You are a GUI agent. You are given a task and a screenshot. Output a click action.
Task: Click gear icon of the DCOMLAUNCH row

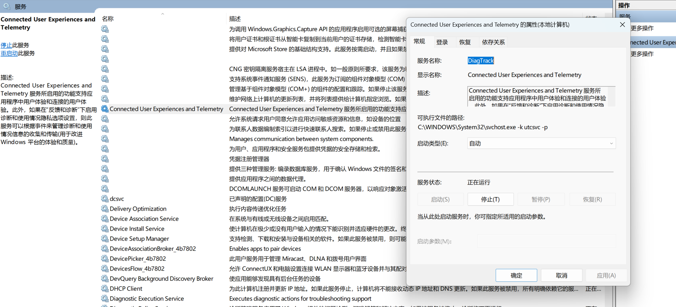pos(105,189)
